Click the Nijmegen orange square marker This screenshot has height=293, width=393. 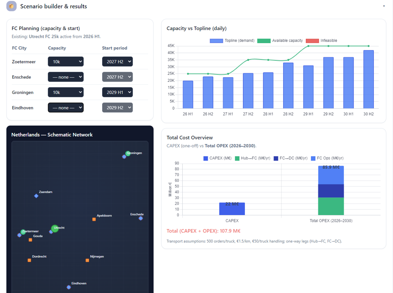tap(87, 260)
